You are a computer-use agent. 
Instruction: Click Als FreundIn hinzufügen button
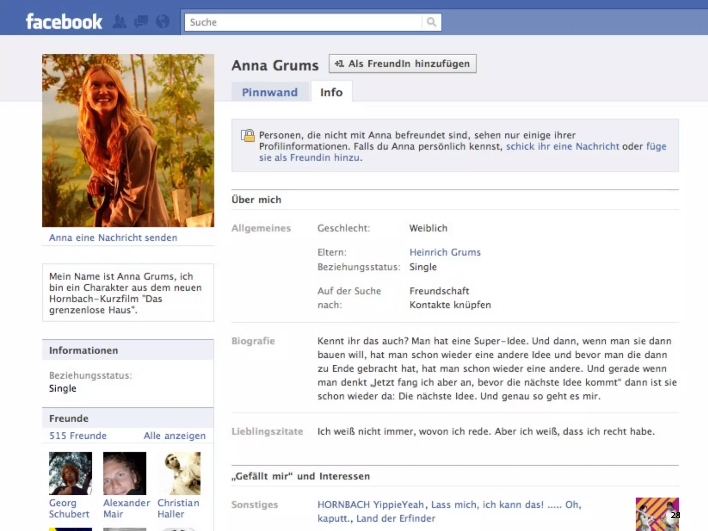pyautogui.click(x=402, y=64)
